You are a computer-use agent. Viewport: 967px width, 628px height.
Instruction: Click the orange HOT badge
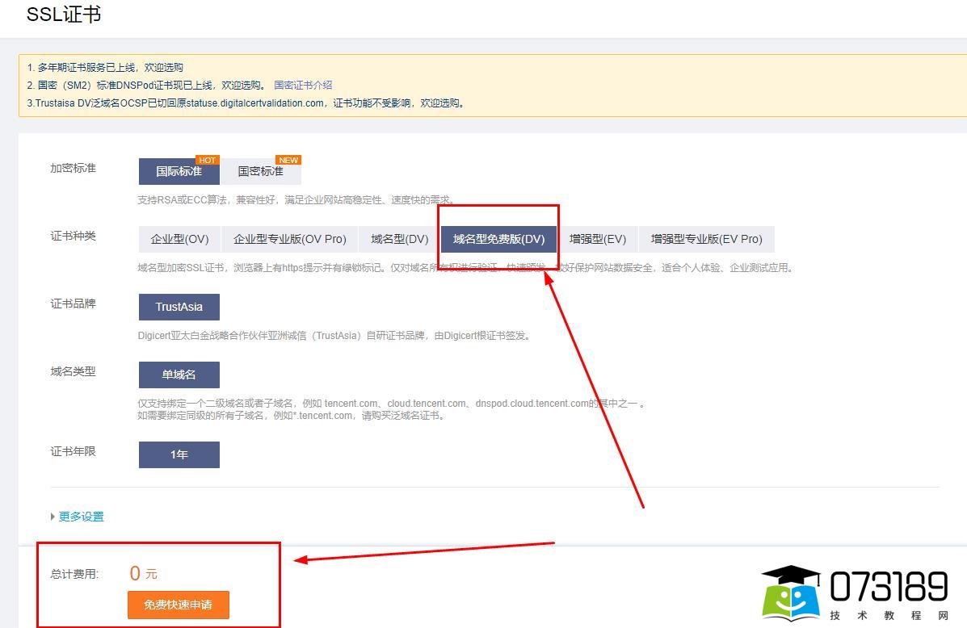[207, 160]
